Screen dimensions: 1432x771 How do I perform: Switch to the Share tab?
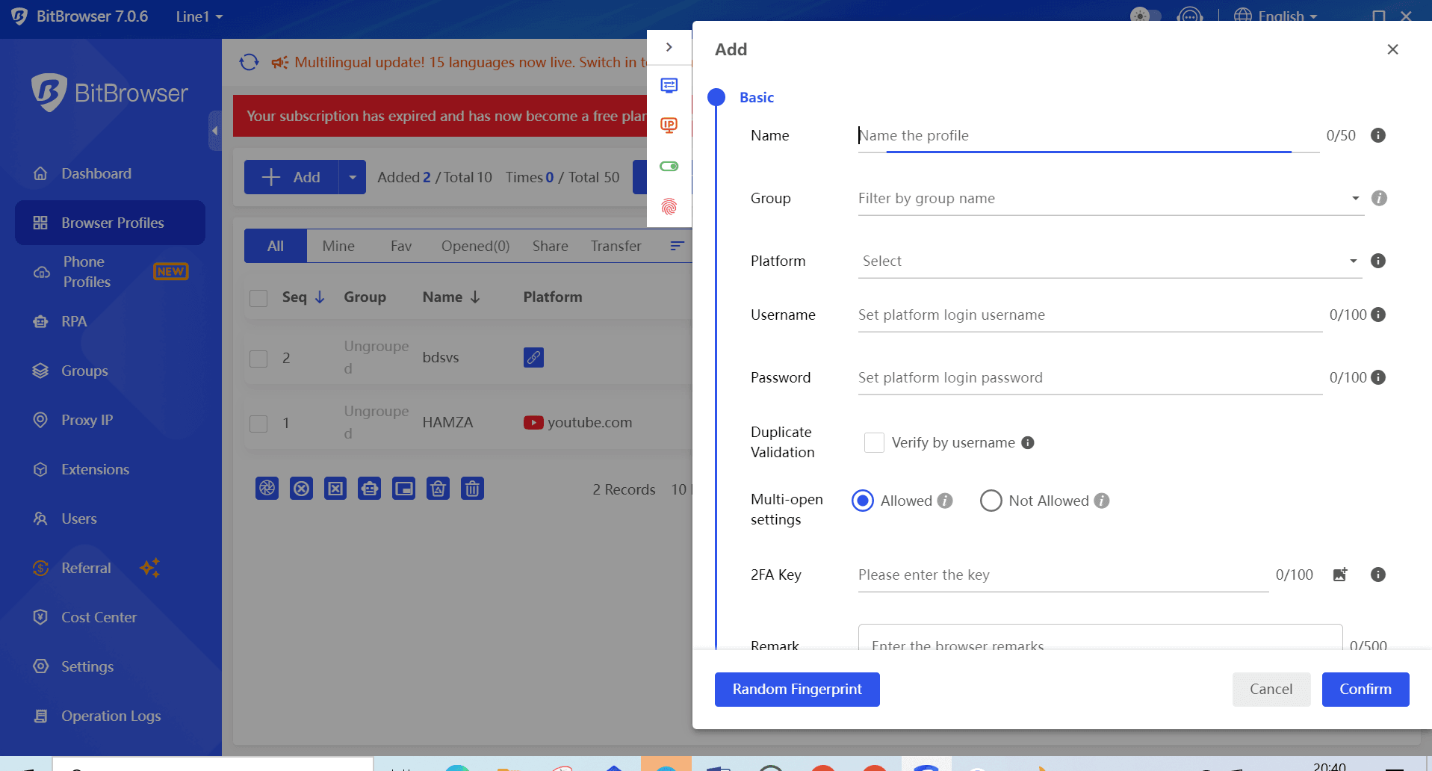tap(551, 246)
